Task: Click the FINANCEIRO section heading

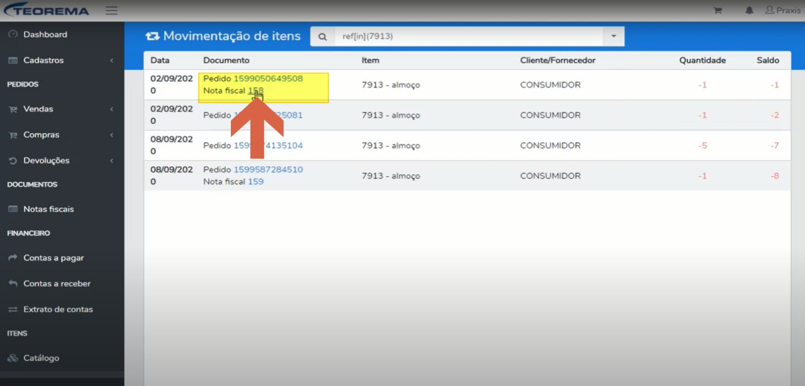Action: click(29, 234)
